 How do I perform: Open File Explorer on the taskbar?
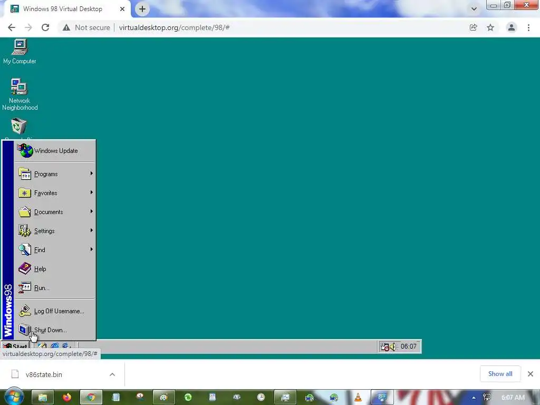coord(43,398)
